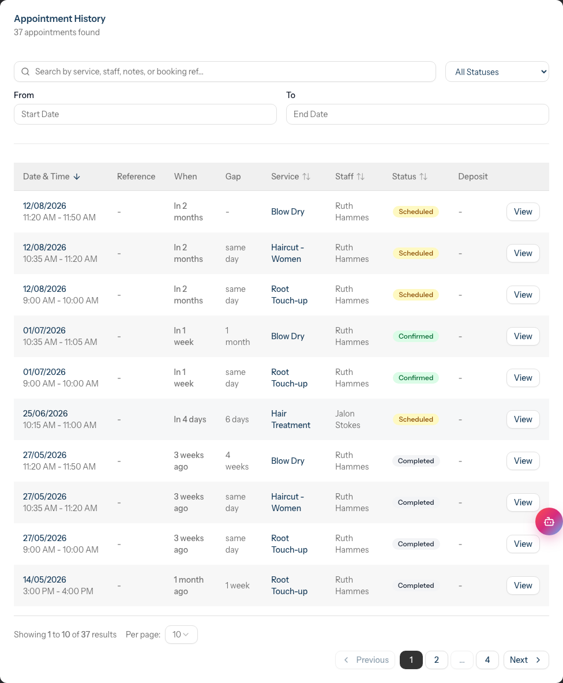Sort by Status column arrows
563x683 pixels.
(x=423, y=177)
